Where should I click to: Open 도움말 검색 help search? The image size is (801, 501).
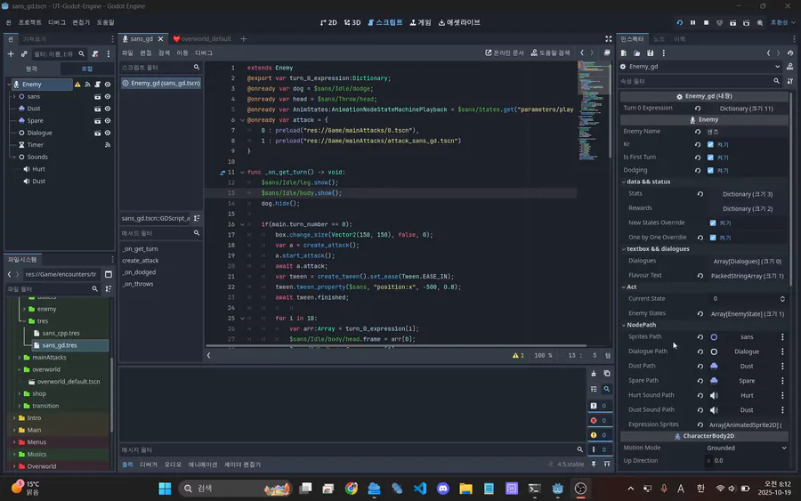point(551,53)
